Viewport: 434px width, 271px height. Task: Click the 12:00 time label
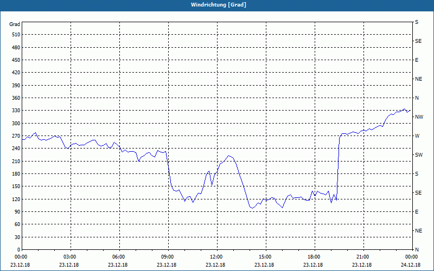216,257
